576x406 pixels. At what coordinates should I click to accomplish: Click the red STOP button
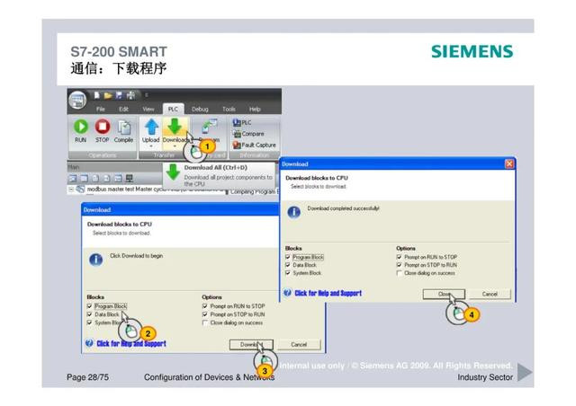point(102,127)
